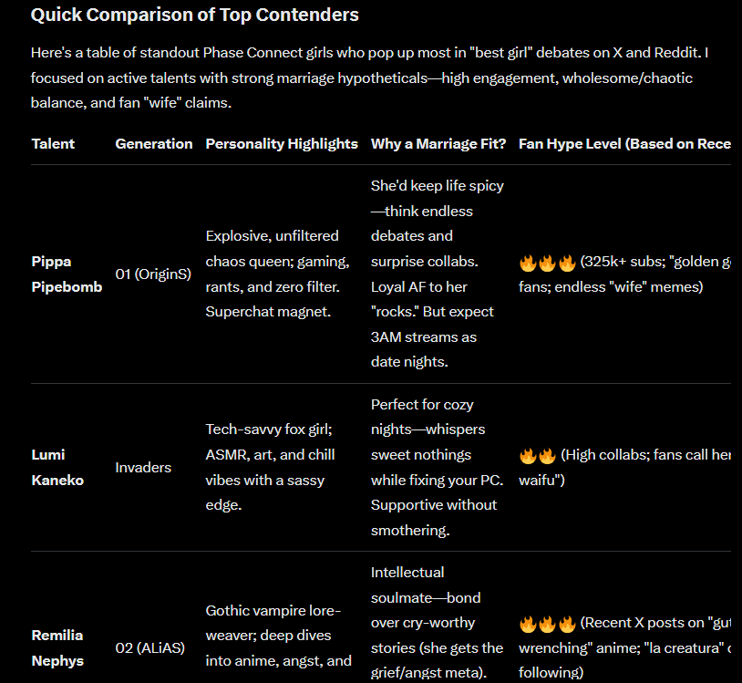
Task: Click the Invaders generation cell
Action: (x=143, y=468)
